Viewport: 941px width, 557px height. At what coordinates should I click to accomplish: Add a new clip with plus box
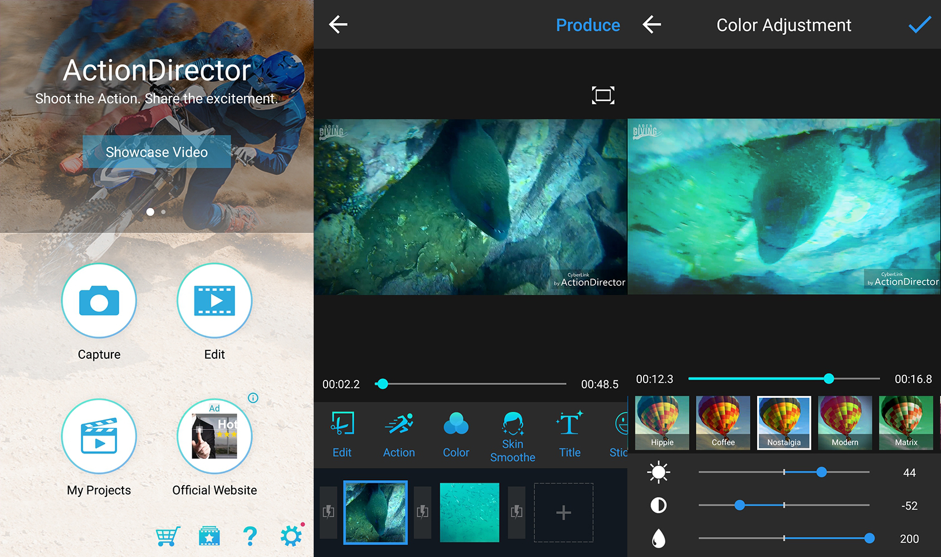[563, 512]
